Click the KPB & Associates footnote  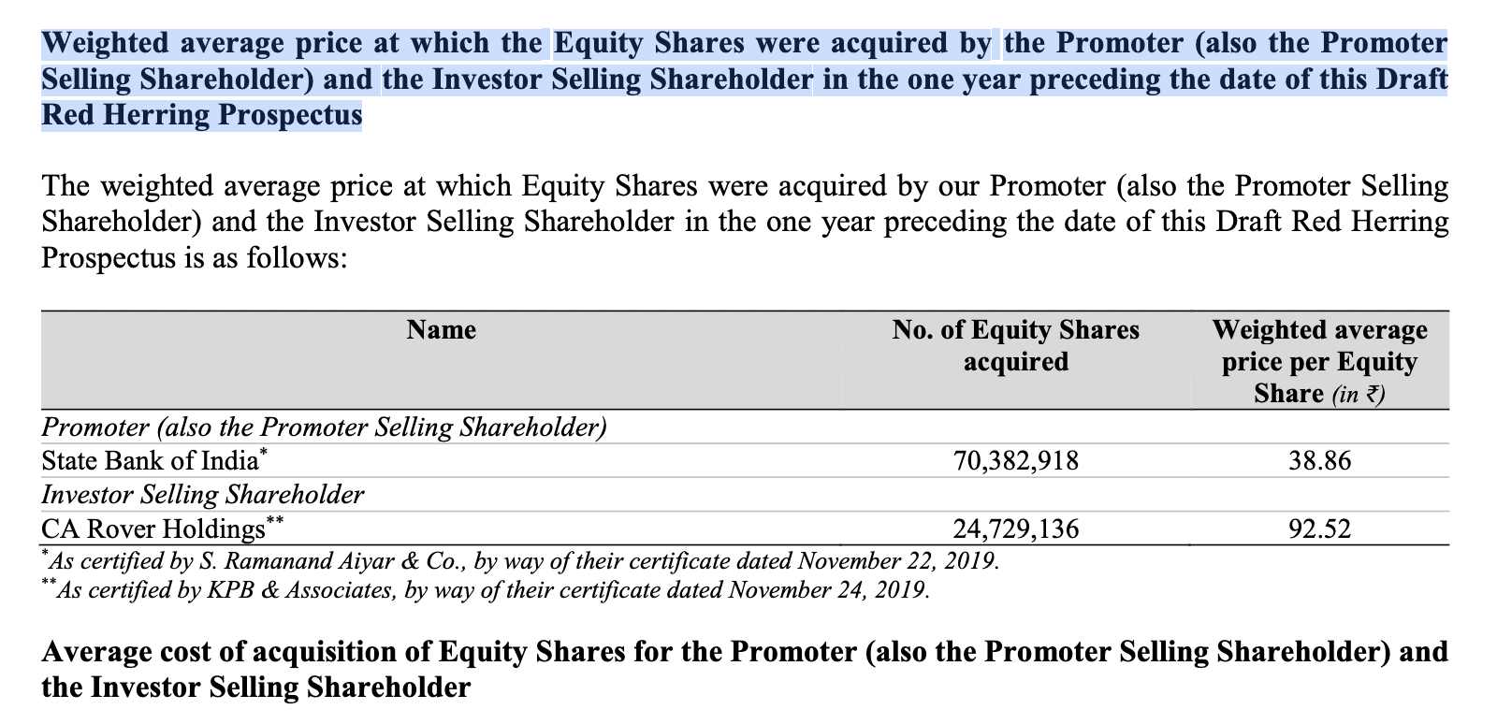(x=486, y=590)
